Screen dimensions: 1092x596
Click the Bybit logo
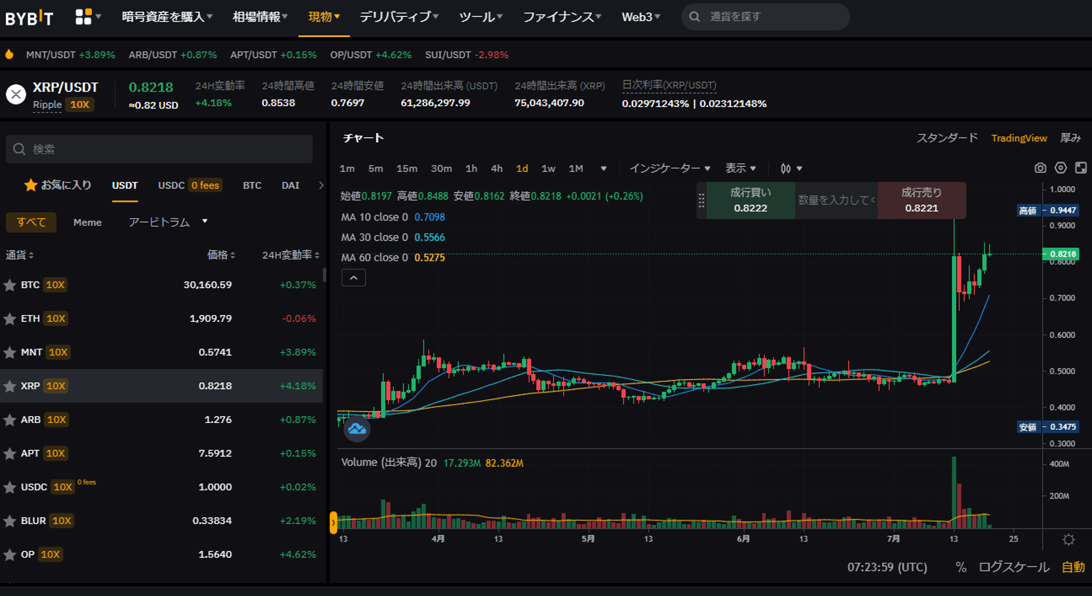pyautogui.click(x=29, y=17)
